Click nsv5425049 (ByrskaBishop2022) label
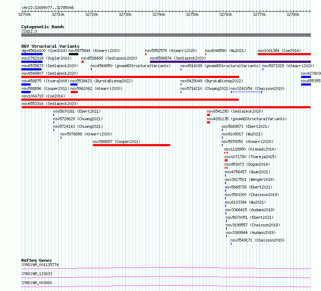The image size is (321, 291). coord(212,81)
